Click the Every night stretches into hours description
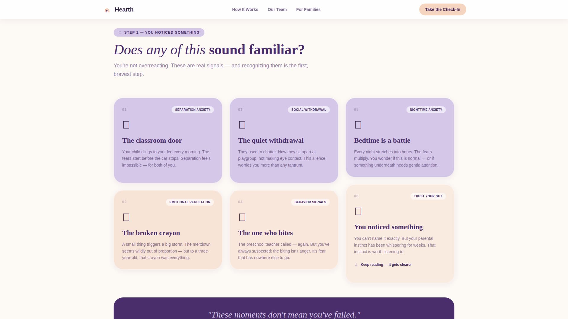The height and width of the screenshot is (319, 568). click(x=396, y=158)
